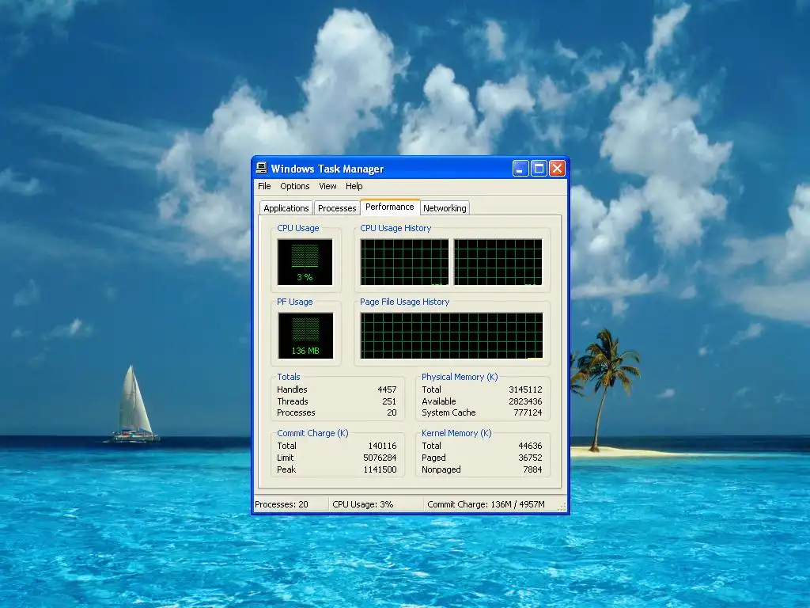Image resolution: width=810 pixels, height=608 pixels.
Task: Click the Task Manager title bar icon
Action: (262, 168)
